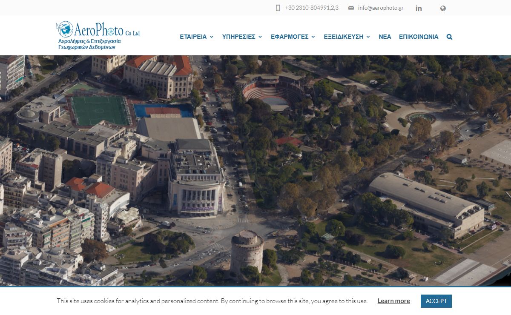Select the ΕΤΑΙΡΕΙΑ menu label

coord(193,37)
